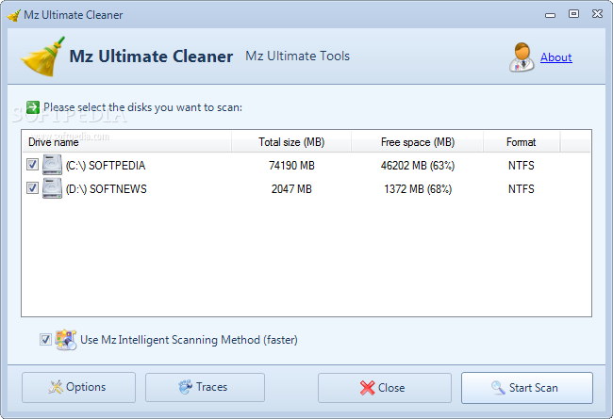This screenshot has height=419, width=613.
Task: Click the About user avatar icon
Action: [x=522, y=57]
